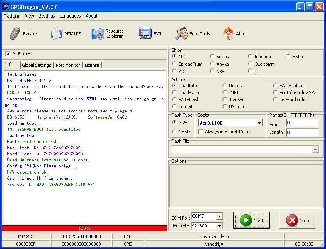Screen dimensions: 326x249
Task: Open the Platform menu
Action: click(12, 16)
